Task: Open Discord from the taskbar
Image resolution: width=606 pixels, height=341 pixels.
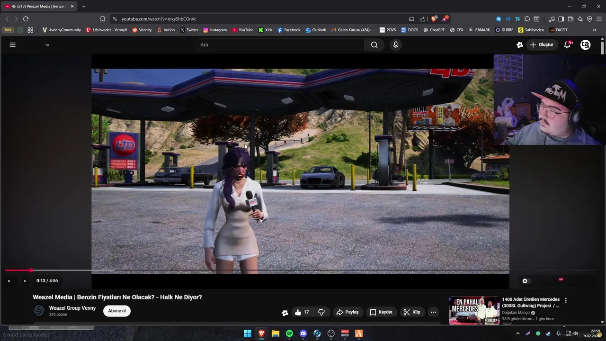Action: 303,333
